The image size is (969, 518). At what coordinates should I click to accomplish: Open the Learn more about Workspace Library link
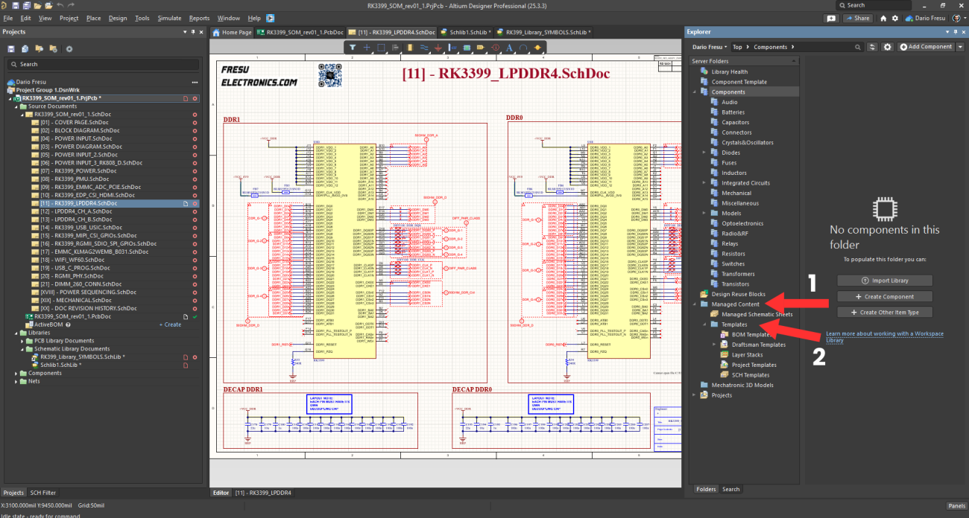(x=885, y=336)
